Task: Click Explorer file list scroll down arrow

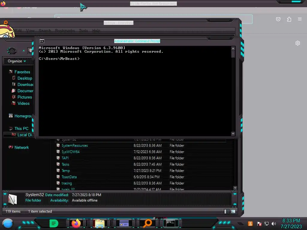Action: [x=235, y=188]
